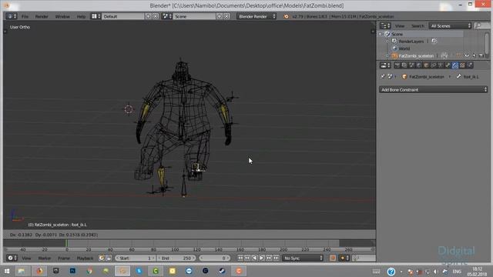Open the Timeline Frame menu
Viewport: 493px width, 277px height.
click(x=64, y=259)
